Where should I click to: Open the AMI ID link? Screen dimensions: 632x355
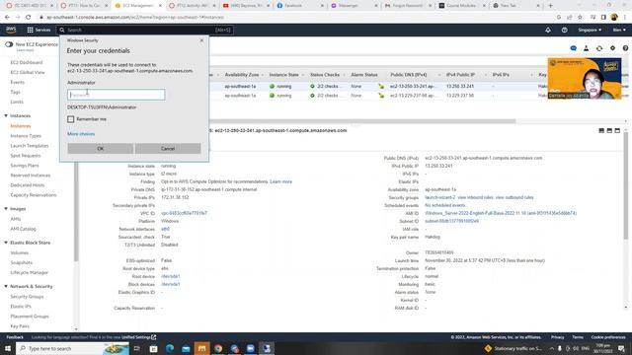501,213
